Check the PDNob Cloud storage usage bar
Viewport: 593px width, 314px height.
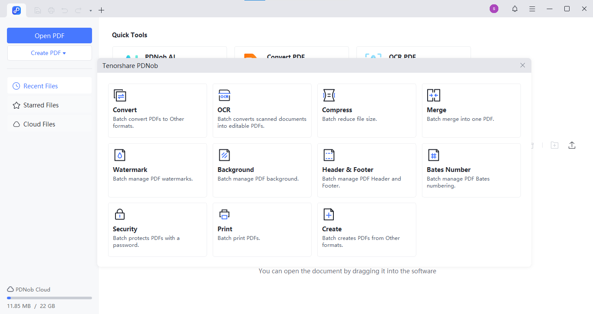tap(48, 298)
